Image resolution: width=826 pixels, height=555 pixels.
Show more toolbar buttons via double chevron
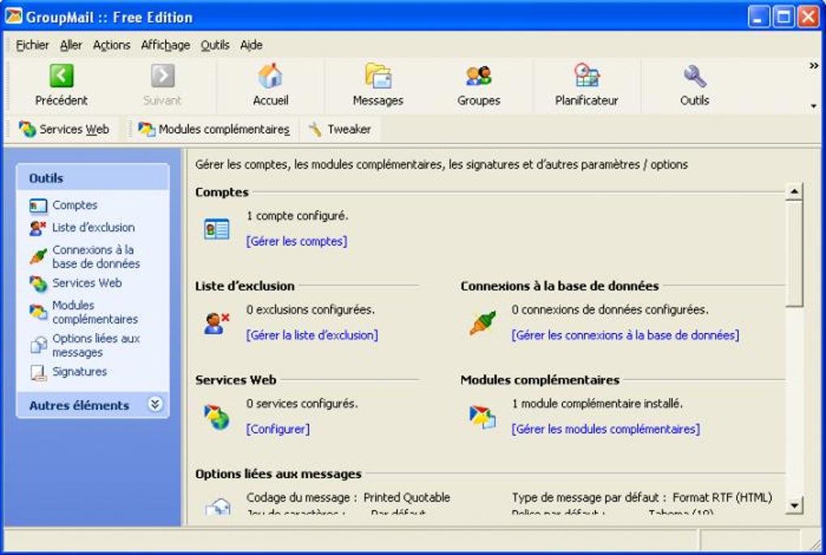tap(814, 66)
